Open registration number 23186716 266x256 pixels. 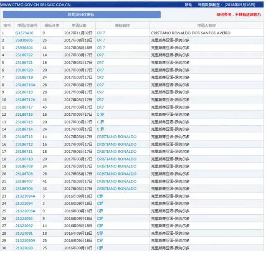24,114
